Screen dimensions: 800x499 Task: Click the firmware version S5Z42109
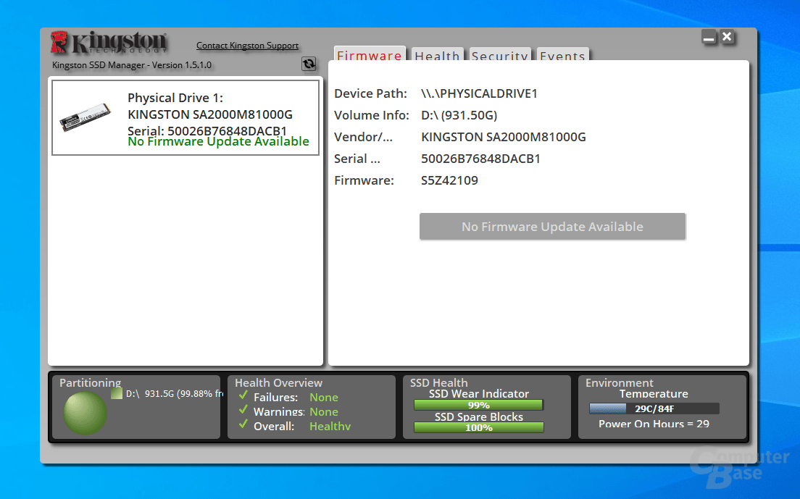coord(449,180)
